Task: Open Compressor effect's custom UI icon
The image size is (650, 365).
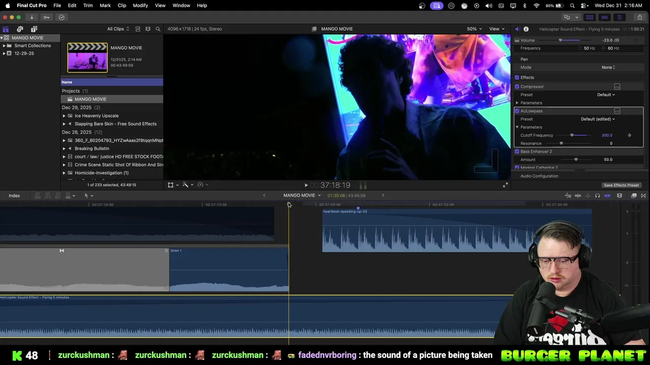Action: [x=617, y=87]
